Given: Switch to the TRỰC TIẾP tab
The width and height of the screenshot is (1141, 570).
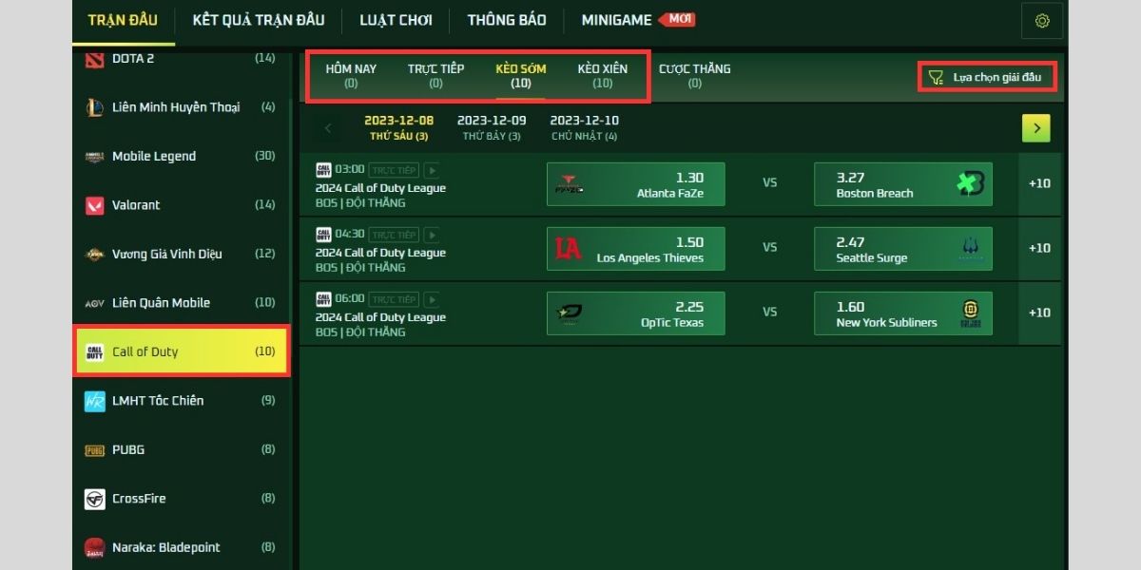Looking at the screenshot, I should click(x=435, y=76).
